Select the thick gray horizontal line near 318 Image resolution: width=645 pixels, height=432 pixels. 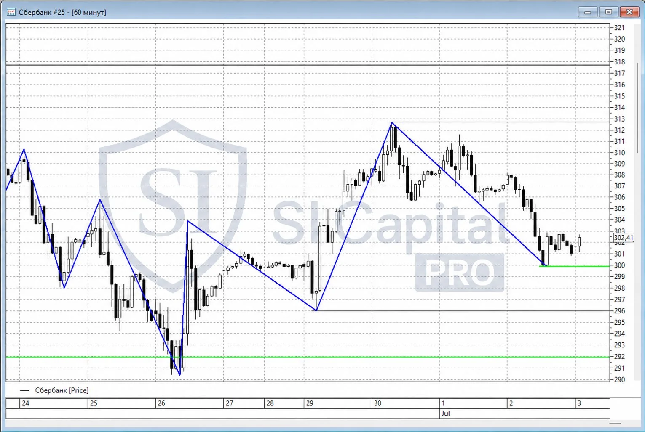(308, 65)
